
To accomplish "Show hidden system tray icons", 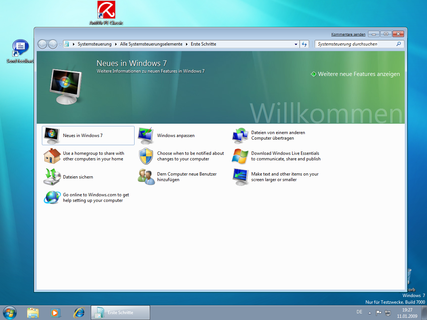I will click(x=369, y=313).
